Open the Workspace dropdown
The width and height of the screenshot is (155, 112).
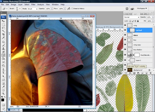[142, 9]
